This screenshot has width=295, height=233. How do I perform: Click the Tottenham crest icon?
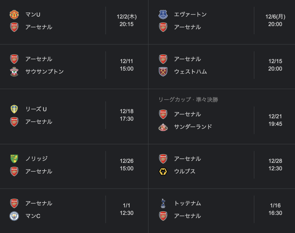(x=163, y=203)
